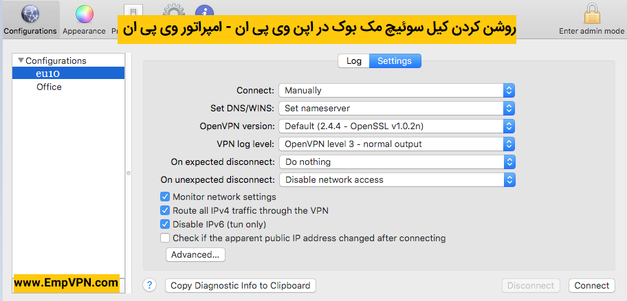Open the Connect Manually dropdown
The height and width of the screenshot is (301, 627).
[x=397, y=90]
